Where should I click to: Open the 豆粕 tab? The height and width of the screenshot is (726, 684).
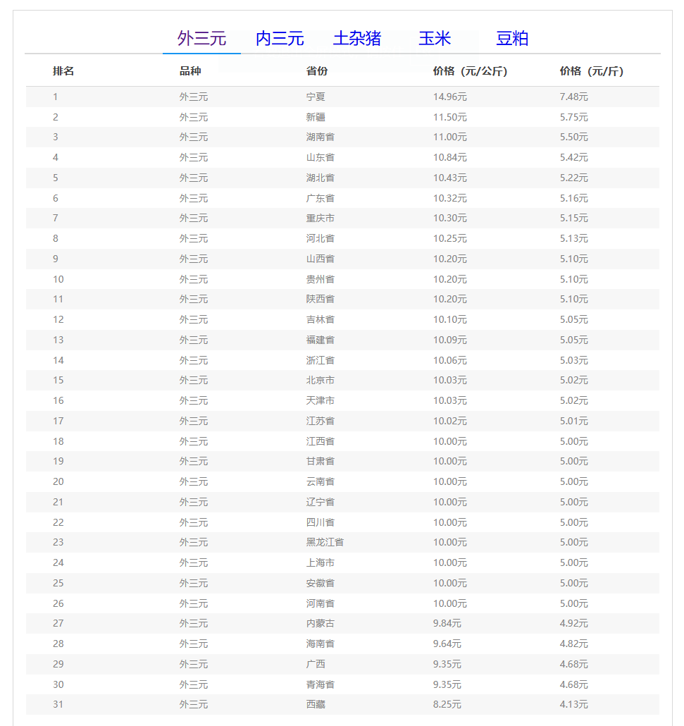click(x=512, y=38)
